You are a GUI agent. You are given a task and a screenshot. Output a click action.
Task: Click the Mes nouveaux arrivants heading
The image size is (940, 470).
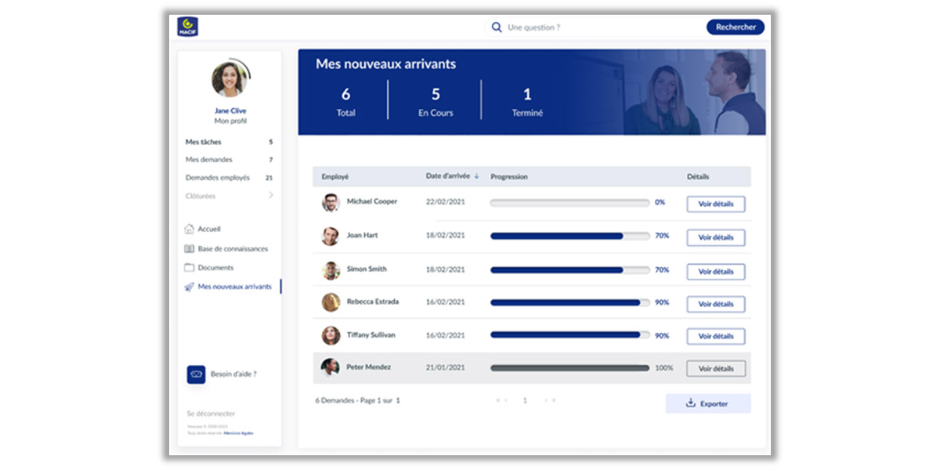[x=386, y=64]
